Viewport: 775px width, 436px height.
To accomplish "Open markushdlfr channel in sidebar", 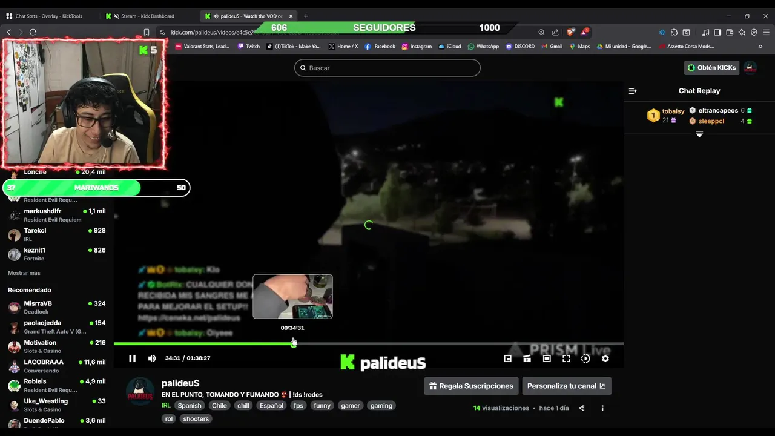I will 57,215.
